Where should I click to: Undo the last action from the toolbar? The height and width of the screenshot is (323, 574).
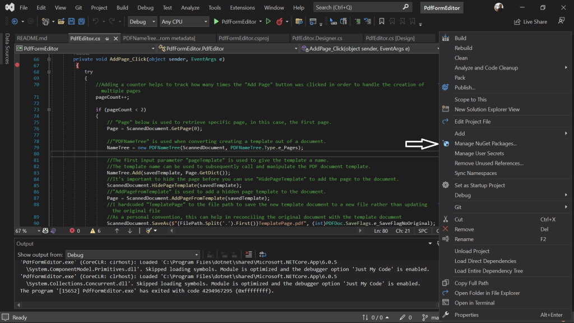pyautogui.click(x=95, y=22)
